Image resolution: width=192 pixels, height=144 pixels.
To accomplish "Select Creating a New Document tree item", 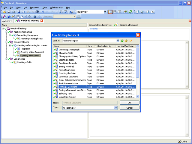I will click(32, 52).
